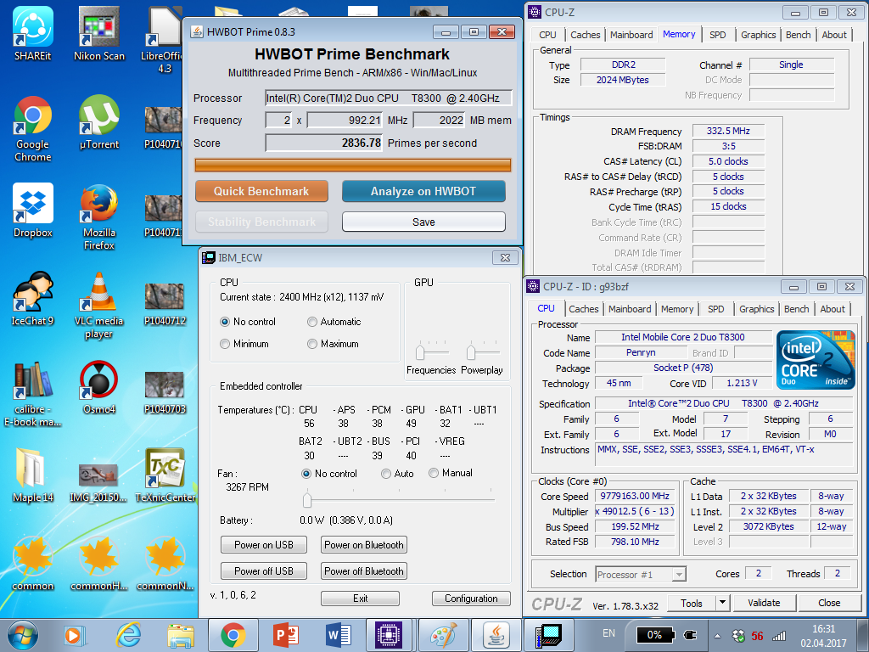
Task: Open Windows Media Player in the taskbar
Action: pos(73,635)
